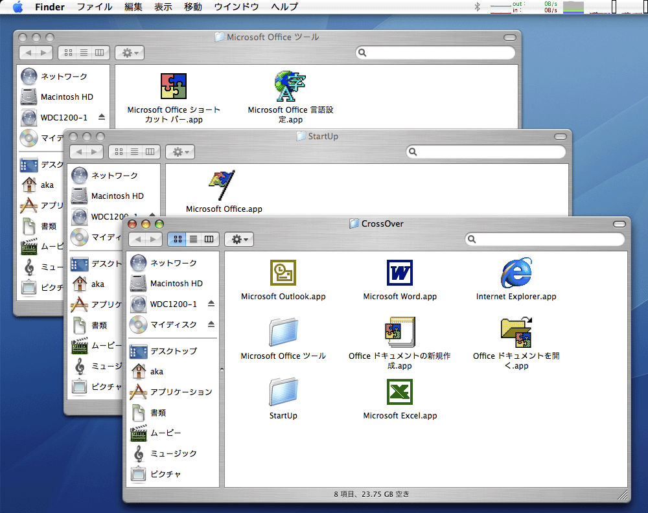Click the search field in StartUp window

[485, 152]
